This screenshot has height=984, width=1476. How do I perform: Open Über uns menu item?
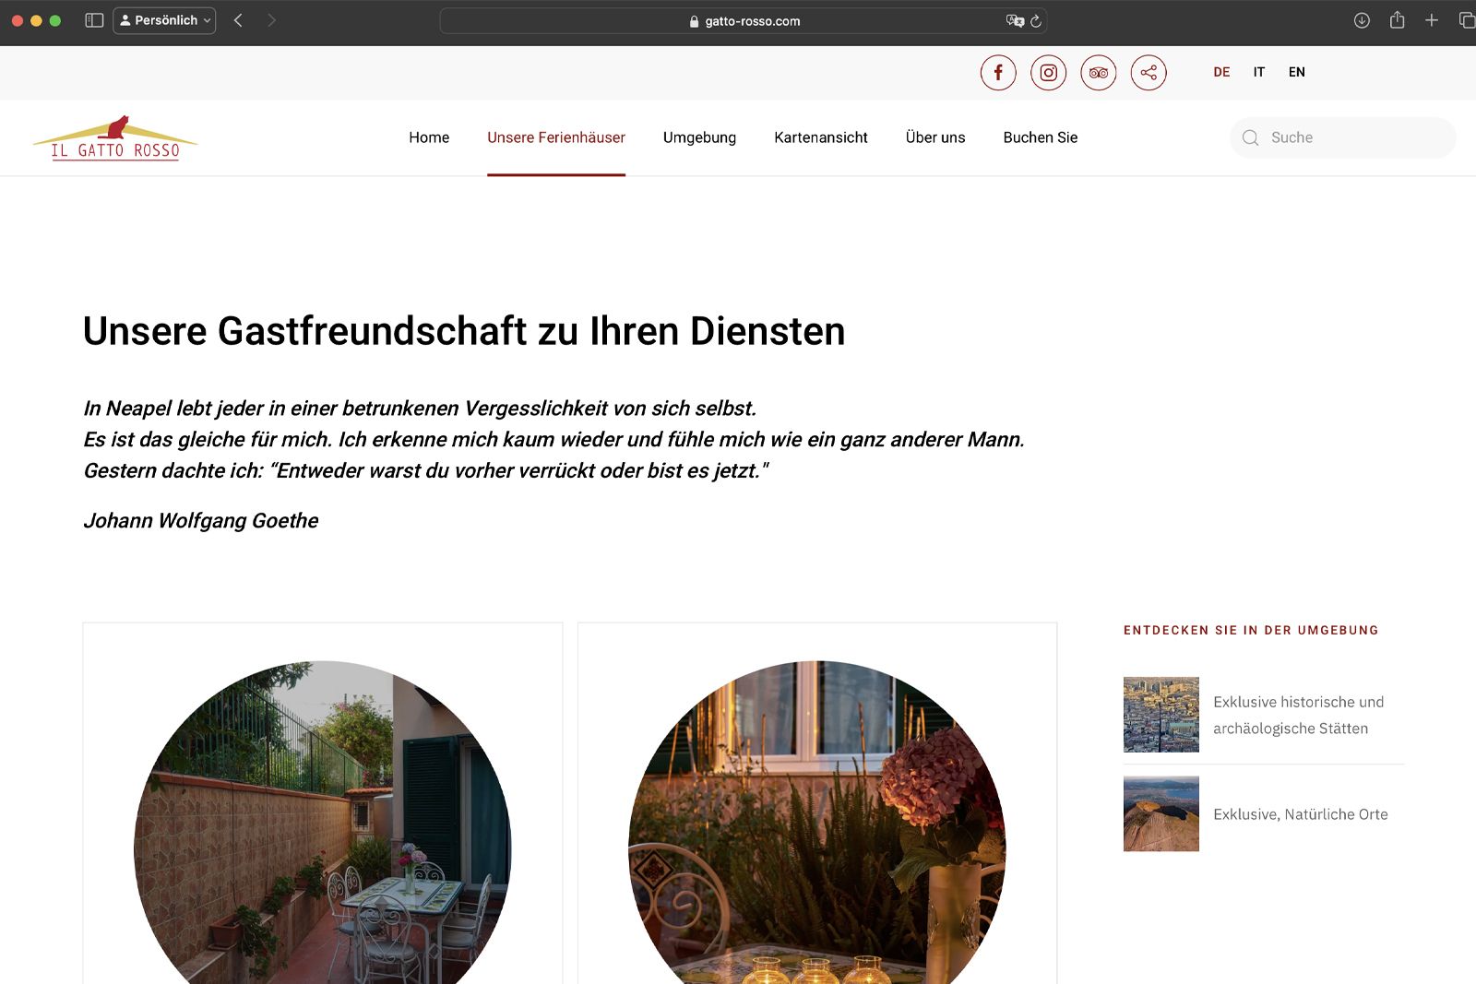point(935,137)
